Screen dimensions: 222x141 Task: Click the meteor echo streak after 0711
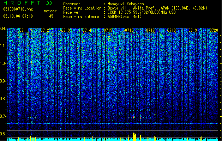click(x=32, y=118)
